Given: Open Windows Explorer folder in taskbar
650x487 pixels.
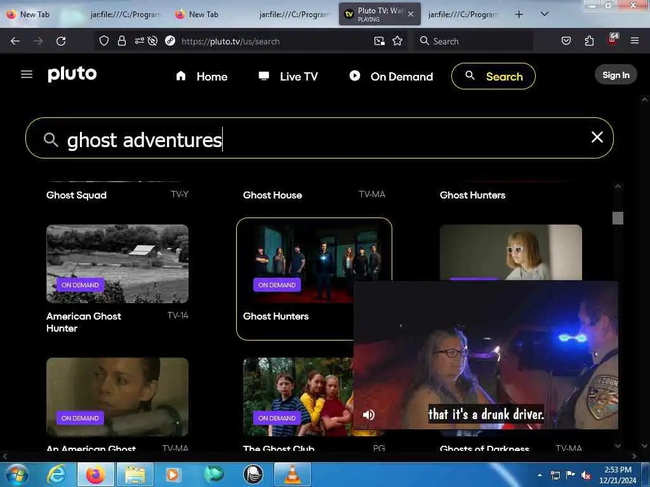Looking at the screenshot, I should [135, 474].
